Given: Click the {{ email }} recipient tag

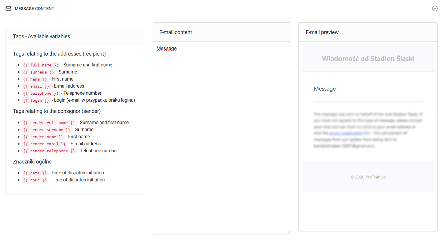Looking at the screenshot, I should coord(36,86).
